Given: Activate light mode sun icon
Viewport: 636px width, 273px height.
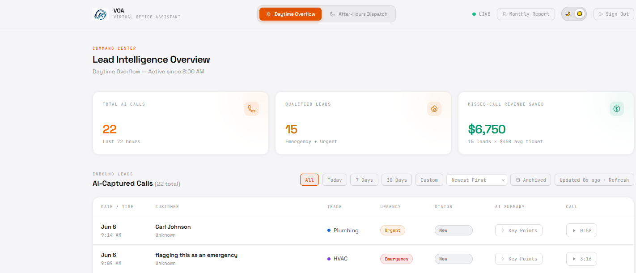Looking at the screenshot, I should tap(580, 14).
